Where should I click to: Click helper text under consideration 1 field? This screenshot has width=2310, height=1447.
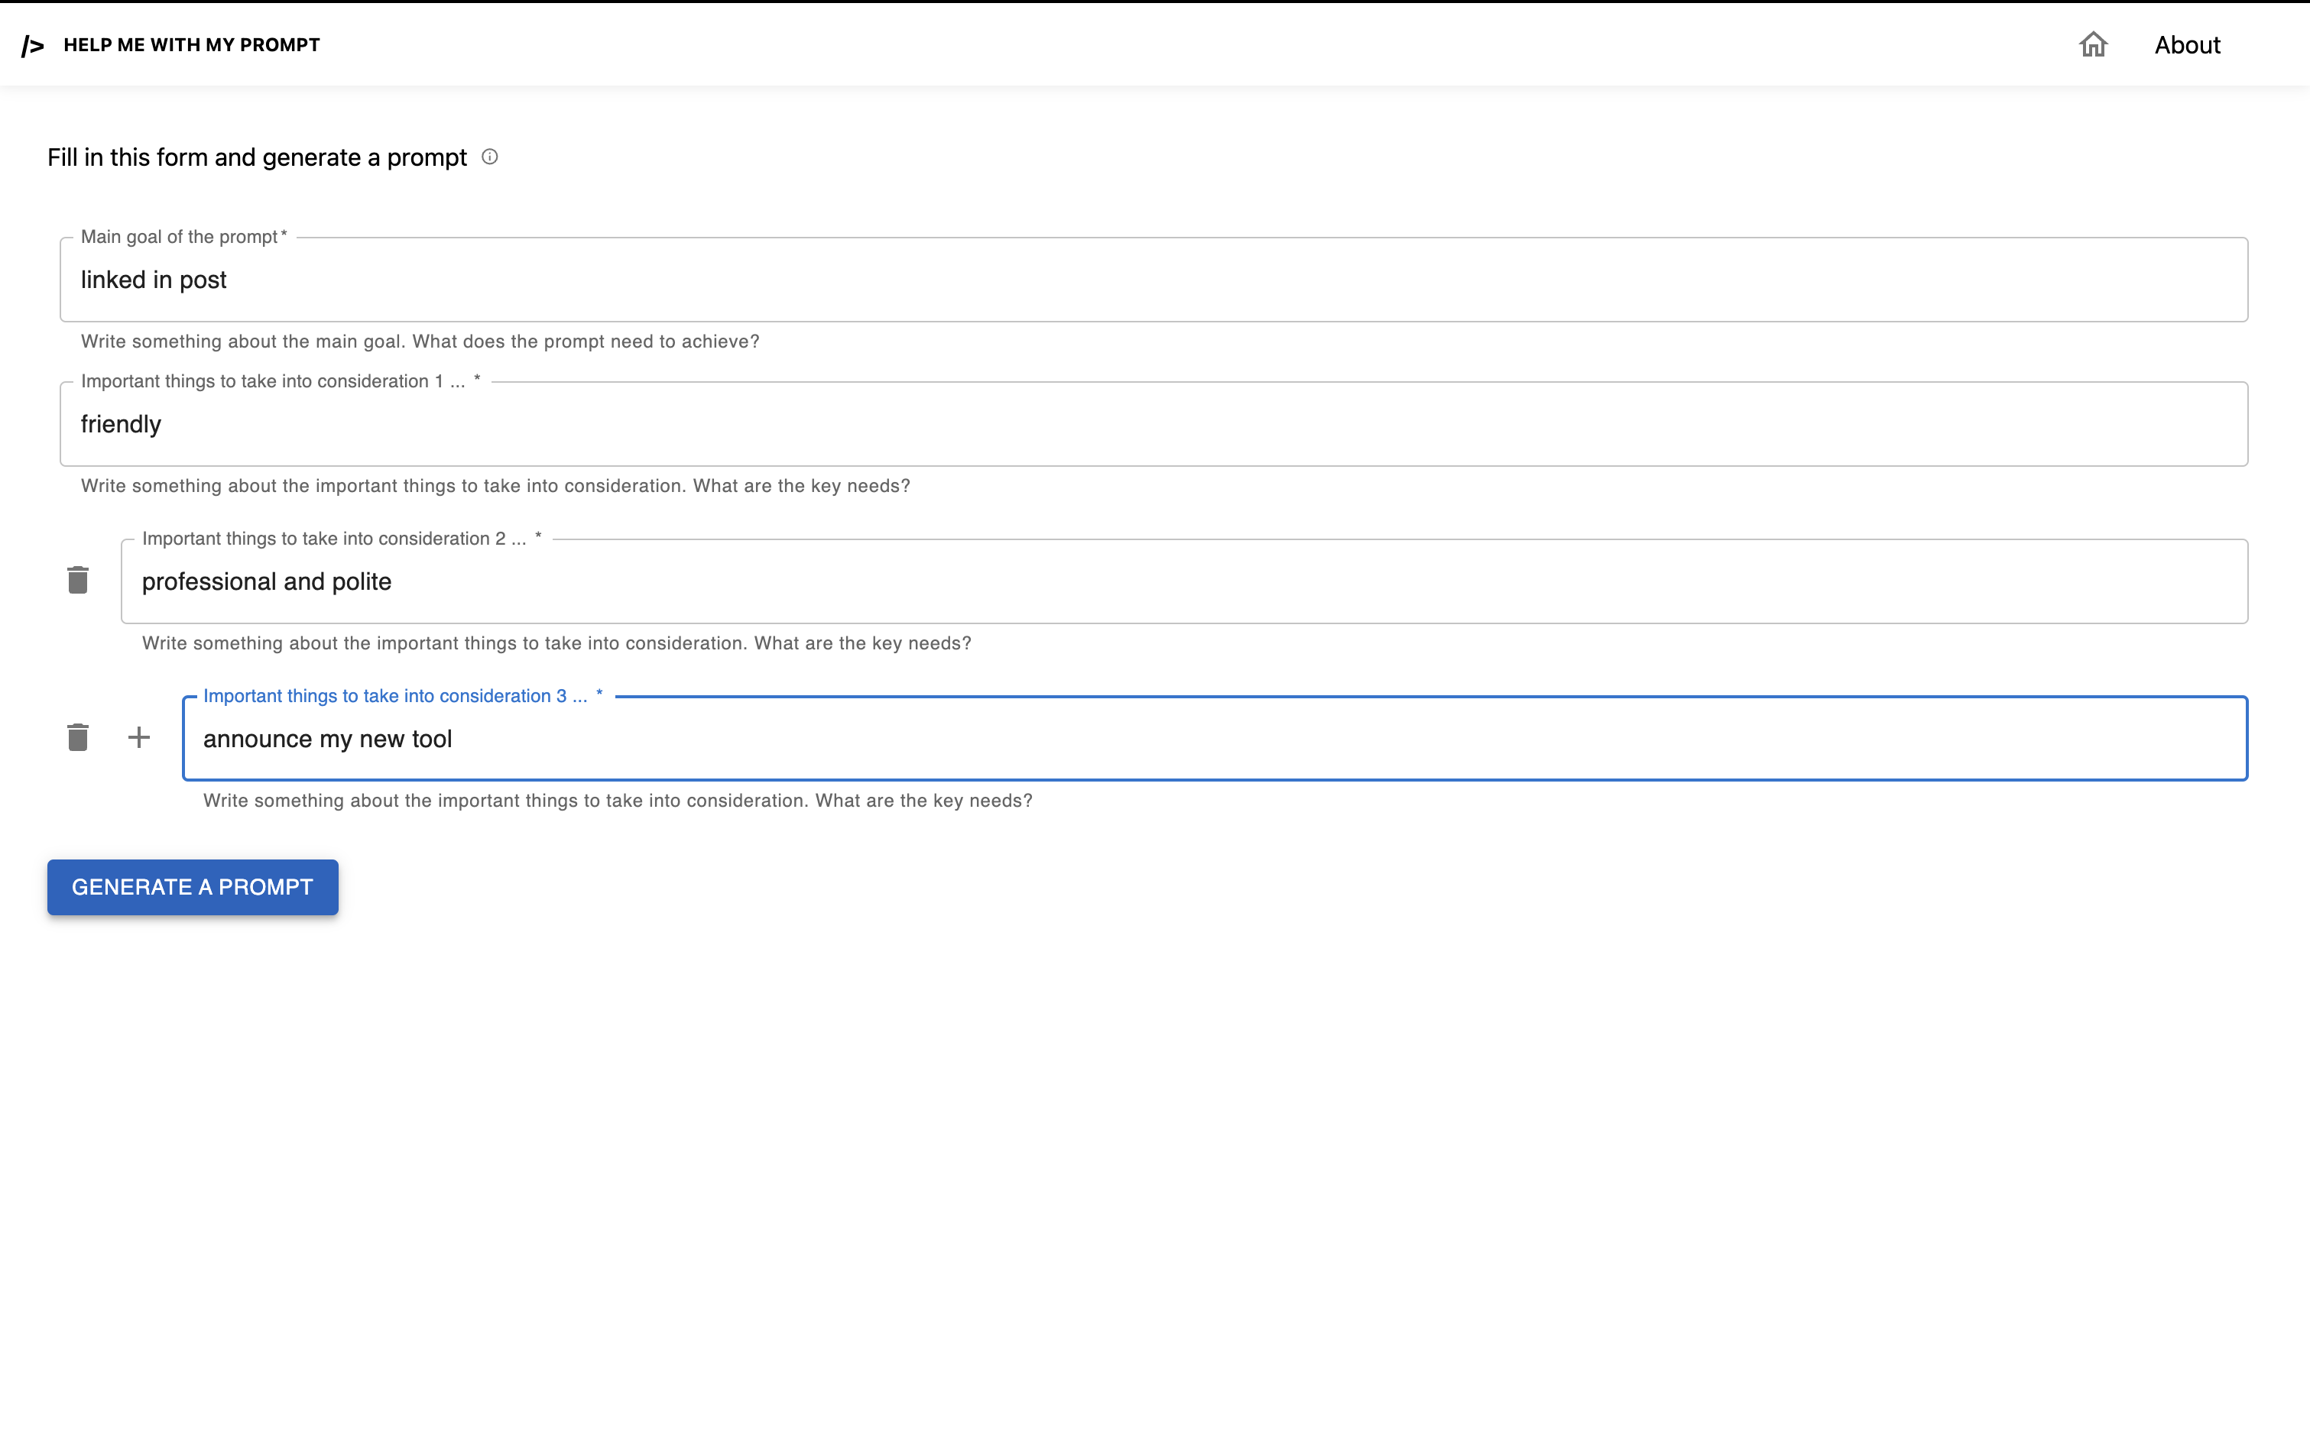(495, 486)
